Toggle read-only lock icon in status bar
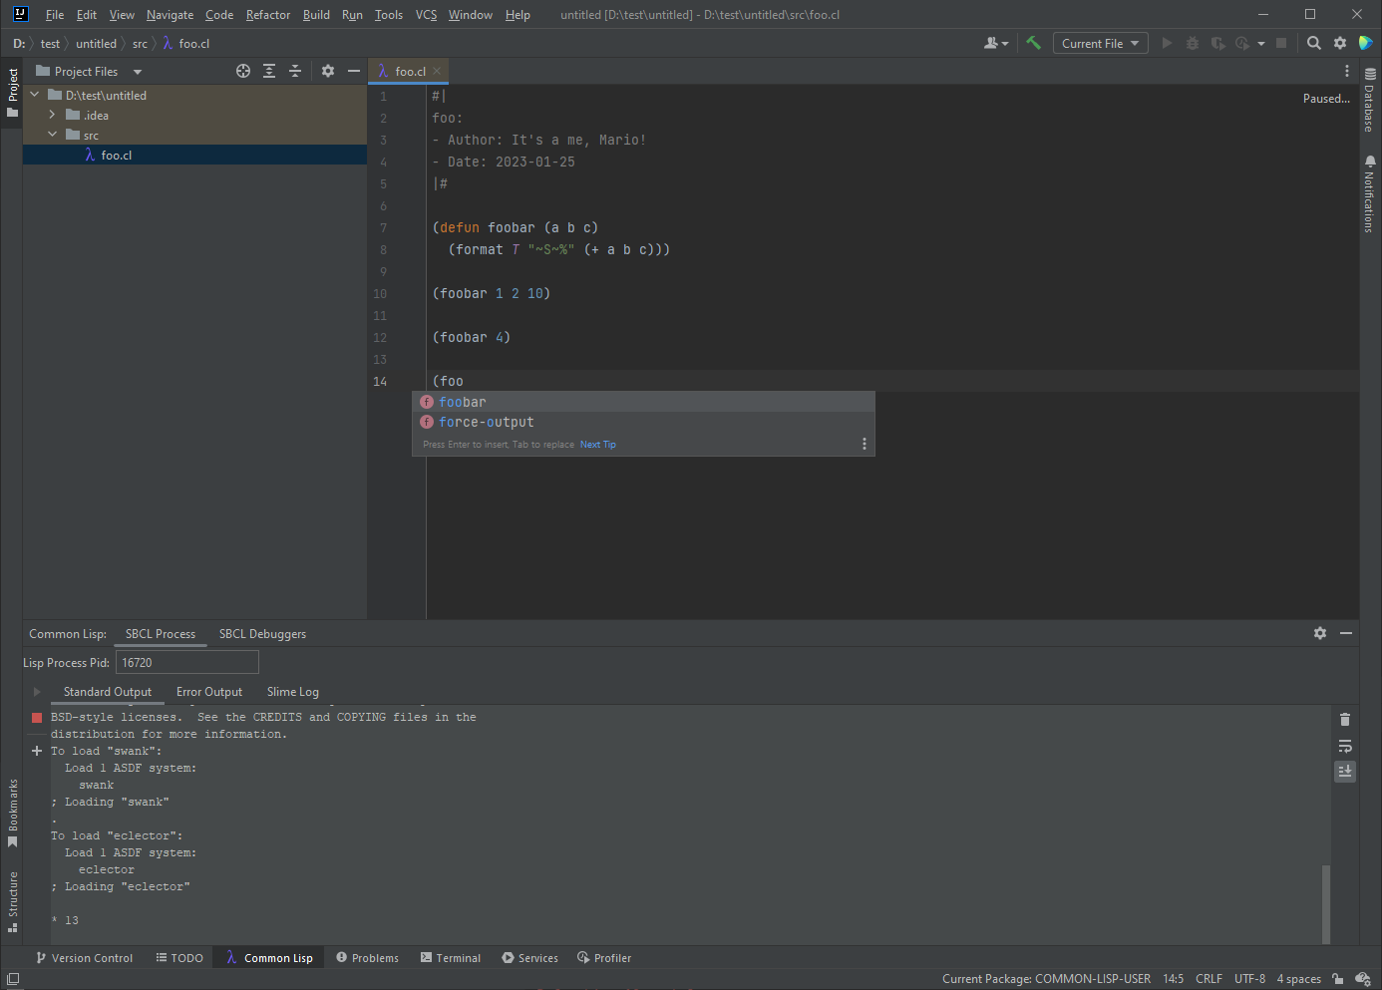1382x990 pixels. [1338, 979]
